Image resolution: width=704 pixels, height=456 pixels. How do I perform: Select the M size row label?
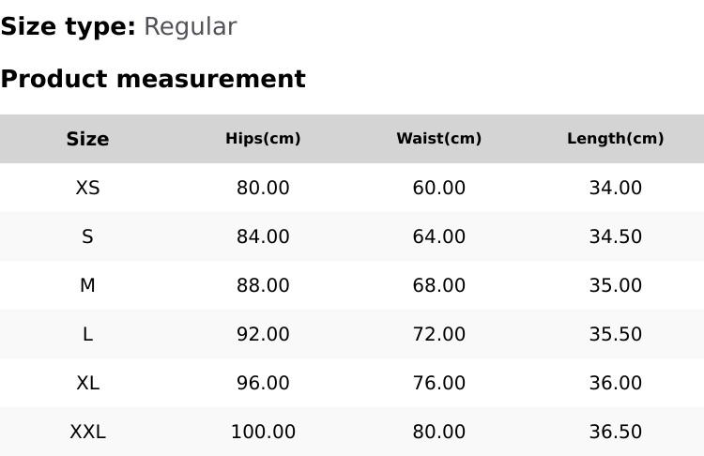pyautogui.click(x=87, y=285)
